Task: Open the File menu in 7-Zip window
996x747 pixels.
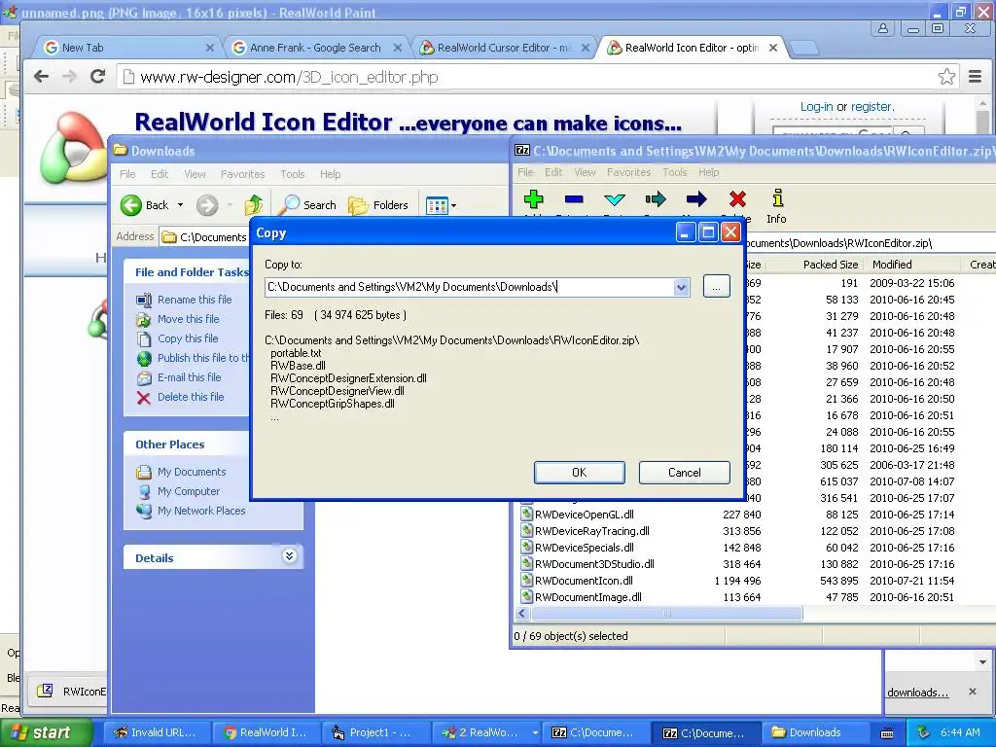Action: 525,172
